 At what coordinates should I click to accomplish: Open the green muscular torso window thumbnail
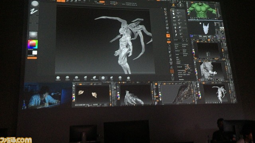click(202, 10)
